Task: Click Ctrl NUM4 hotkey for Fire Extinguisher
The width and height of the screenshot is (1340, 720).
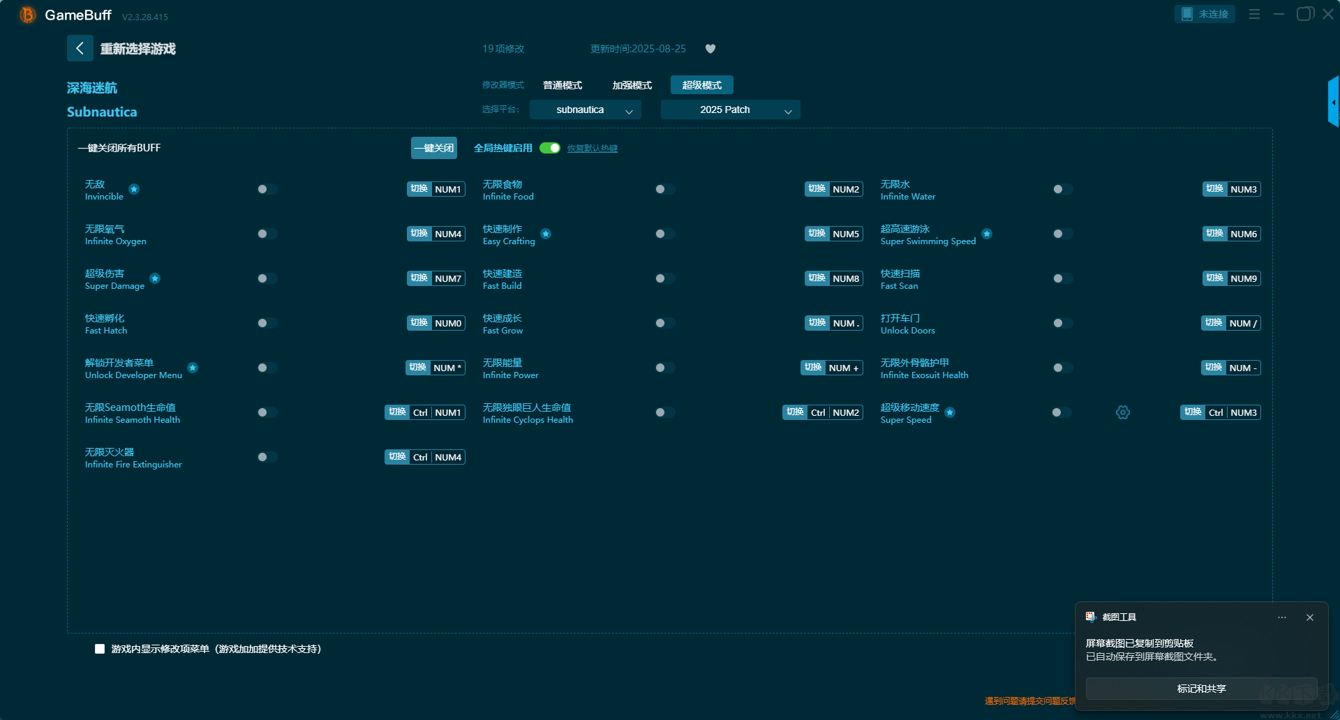Action: [x=438, y=457]
